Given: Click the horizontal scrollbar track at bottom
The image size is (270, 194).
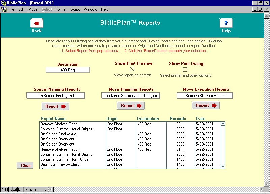Looking at the screenshot, I should point(156,189).
